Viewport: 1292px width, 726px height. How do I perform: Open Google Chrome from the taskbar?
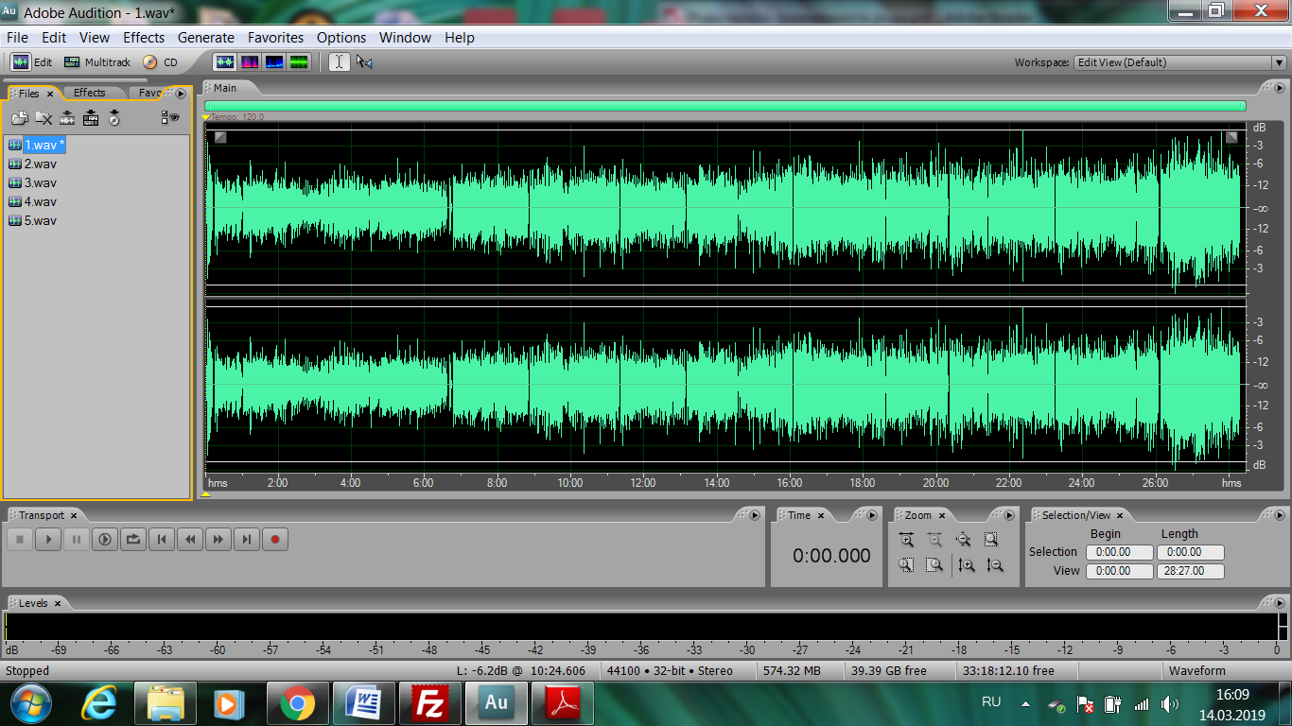297,703
